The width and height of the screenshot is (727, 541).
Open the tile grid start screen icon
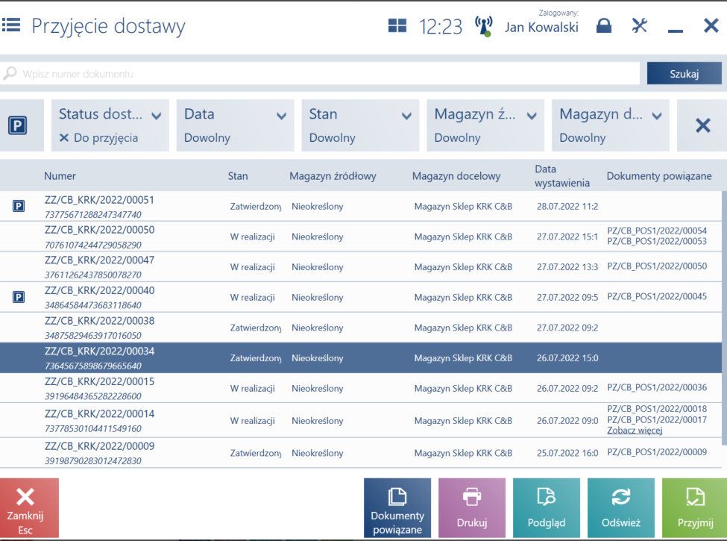pos(397,25)
